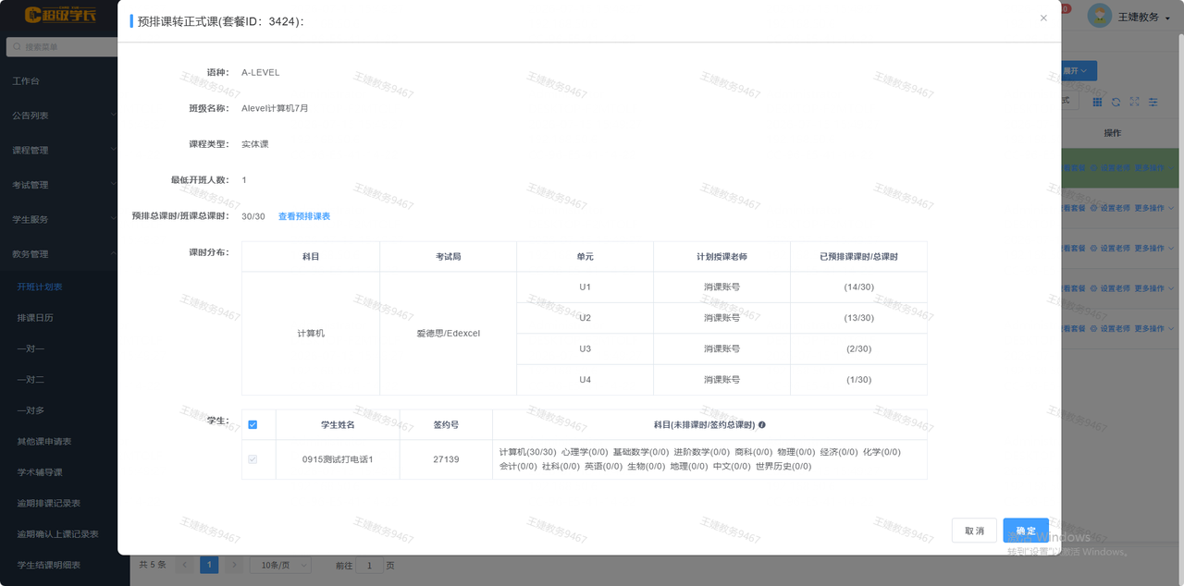Image resolution: width=1184 pixels, height=586 pixels.
Task: Open the table filter settings icon
Action: 1153,102
